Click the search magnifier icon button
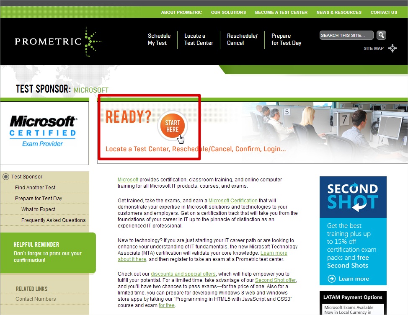Screen dimensions: 408x315 coord(381,35)
